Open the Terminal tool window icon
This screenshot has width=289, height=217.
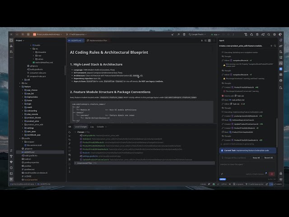(11, 174)
